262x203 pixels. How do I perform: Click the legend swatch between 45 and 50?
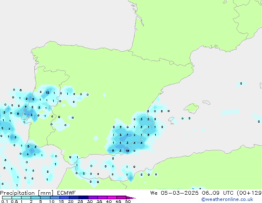(x=121, y=198)
